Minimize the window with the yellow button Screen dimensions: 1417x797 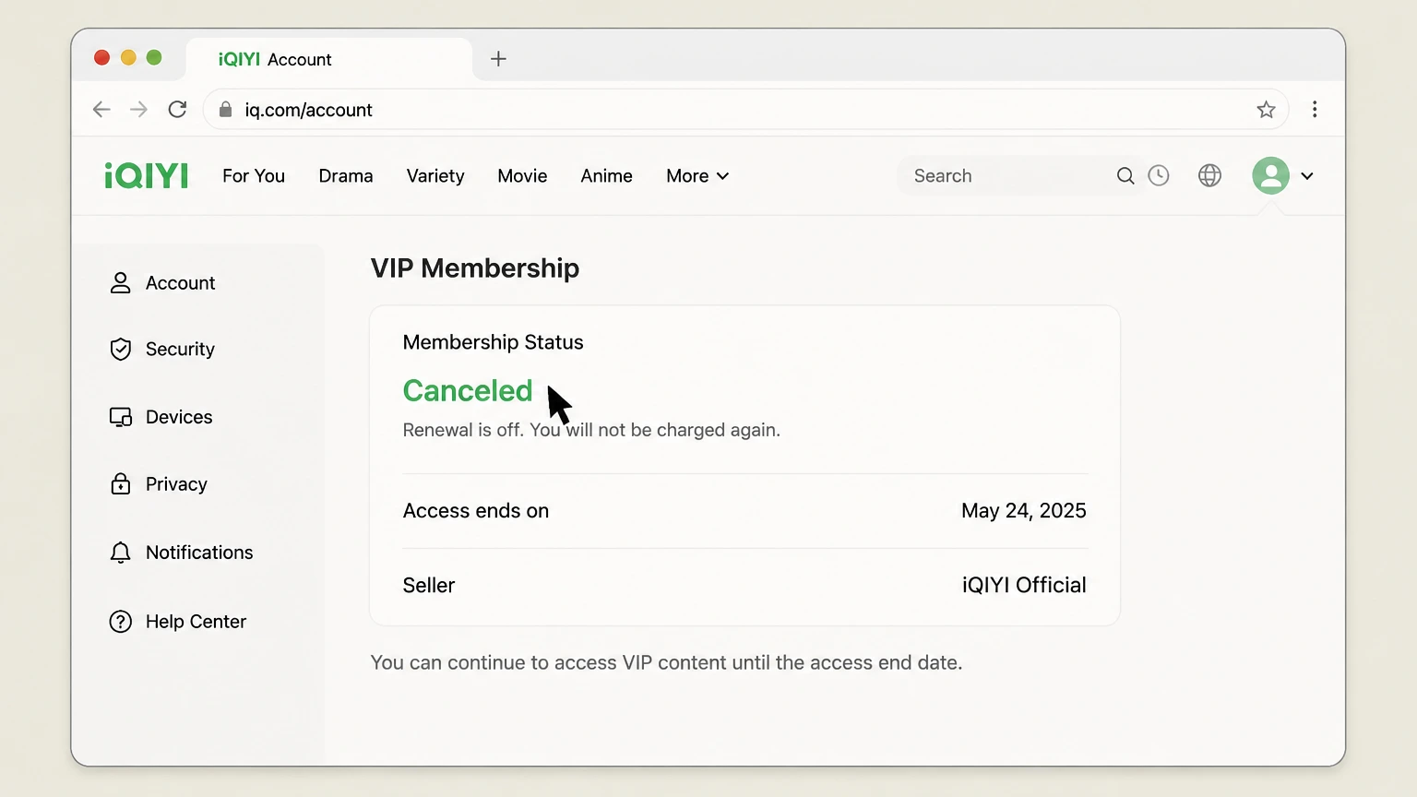point(128,58)
